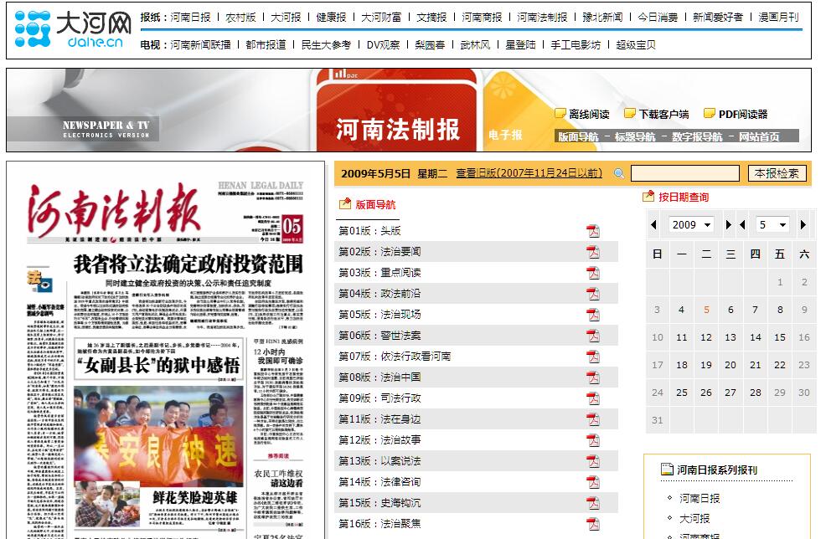Go to next month arrow in calendar

tap(803, 225)
